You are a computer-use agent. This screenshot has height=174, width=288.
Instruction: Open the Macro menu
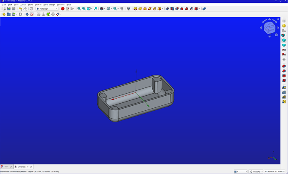[x=30, y=5]
